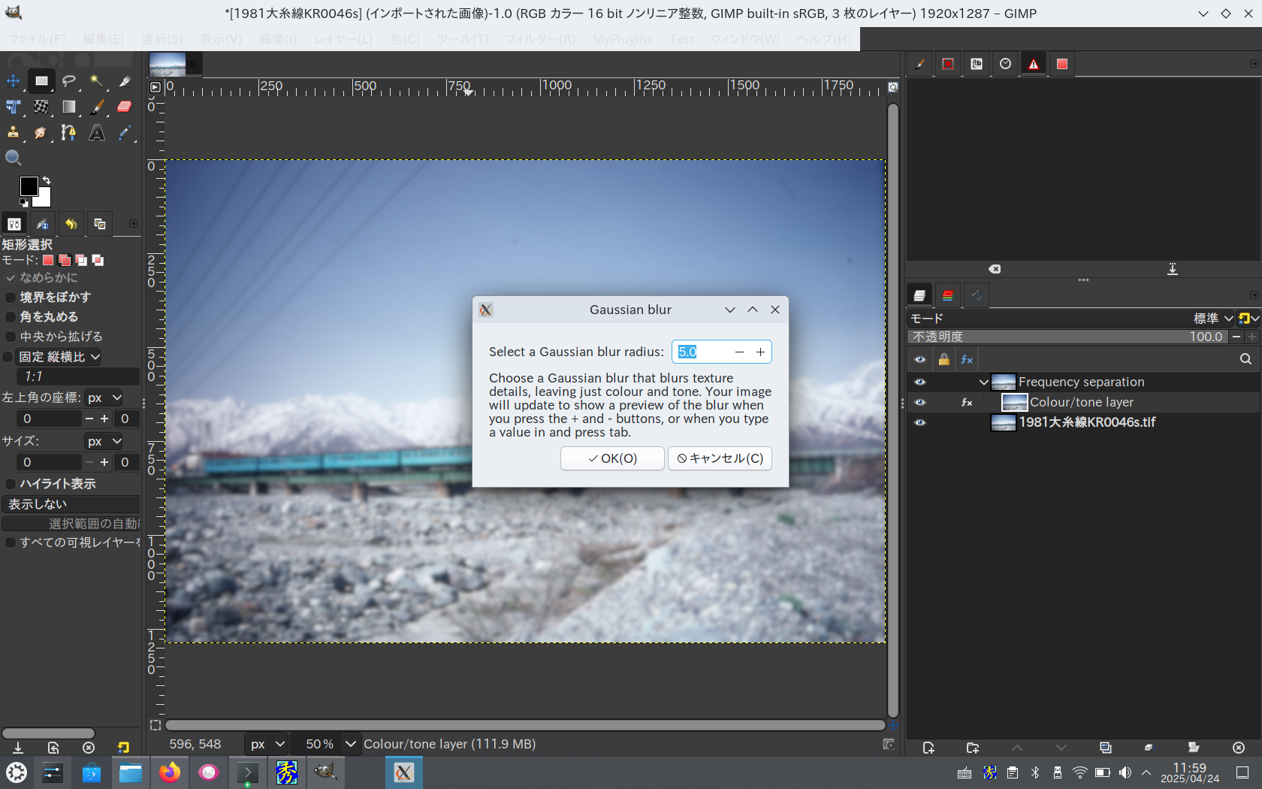Viewport: 1262px width, 789px height.
Task: Check the 境界をぼかす feather option
Action: (x=10, y=298)
